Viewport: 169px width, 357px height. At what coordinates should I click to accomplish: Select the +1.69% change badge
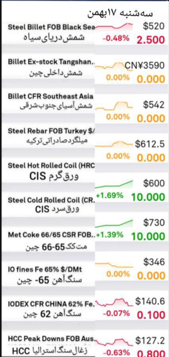pyautogui.click(x=110, y=195)
